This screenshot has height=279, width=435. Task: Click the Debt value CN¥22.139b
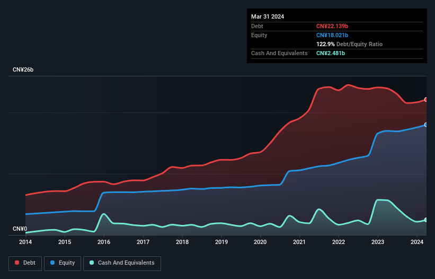(332, 26)
